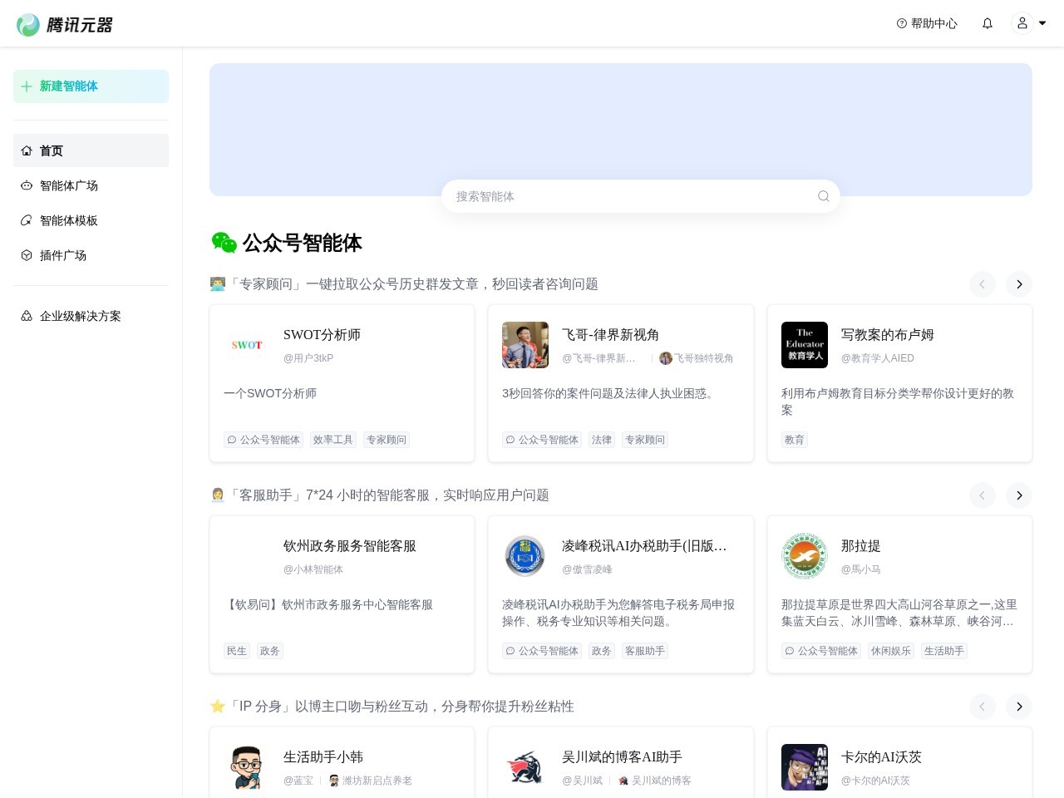Click the 公众号智能体 tag on SWOT分析师
Image resolution: width=1064 pixels, height=798 pixels.
[264, 440]
